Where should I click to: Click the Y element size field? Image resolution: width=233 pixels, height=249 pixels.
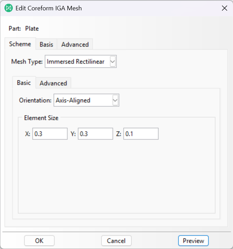pyautogui.click(x=95, y=134)
